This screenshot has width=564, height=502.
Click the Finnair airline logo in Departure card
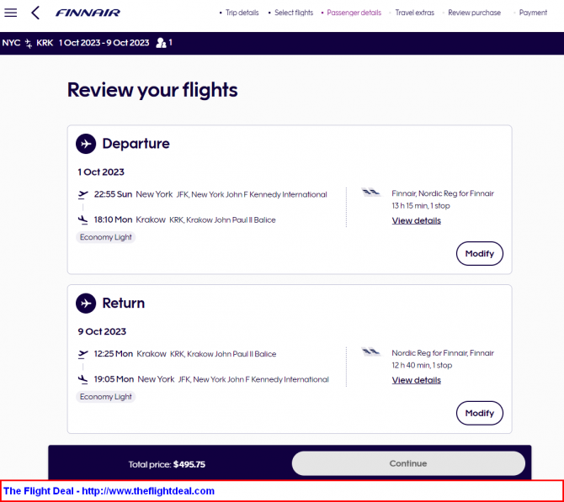[x=370, y=193]
